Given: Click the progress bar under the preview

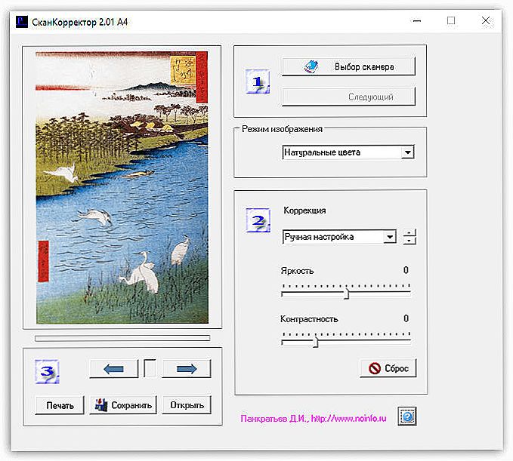Looking at the screenshot, I should [122, 338].
